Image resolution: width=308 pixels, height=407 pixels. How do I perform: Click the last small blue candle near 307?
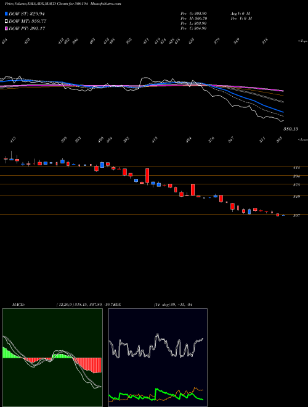click(283, 215)
